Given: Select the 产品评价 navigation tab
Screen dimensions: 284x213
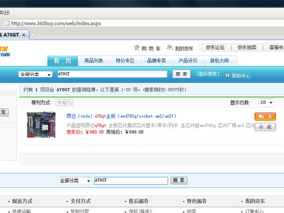Looking at the screenshot, I should click(x=188, y=61).
